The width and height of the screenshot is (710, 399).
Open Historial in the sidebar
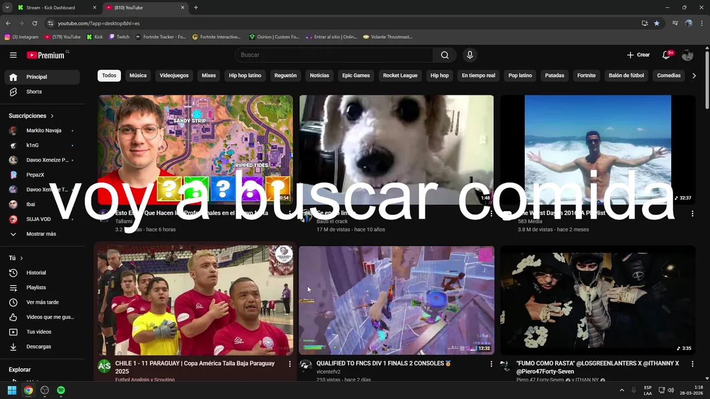point(42,273)
